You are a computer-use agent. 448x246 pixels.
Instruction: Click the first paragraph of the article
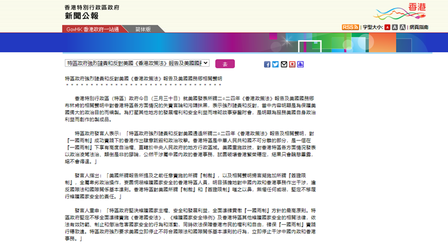tap(195, 107)
